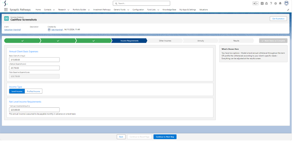Open the Knowledge Base tab
The height and width of the screenshot is (141, 293).
[x=169, y=10]
